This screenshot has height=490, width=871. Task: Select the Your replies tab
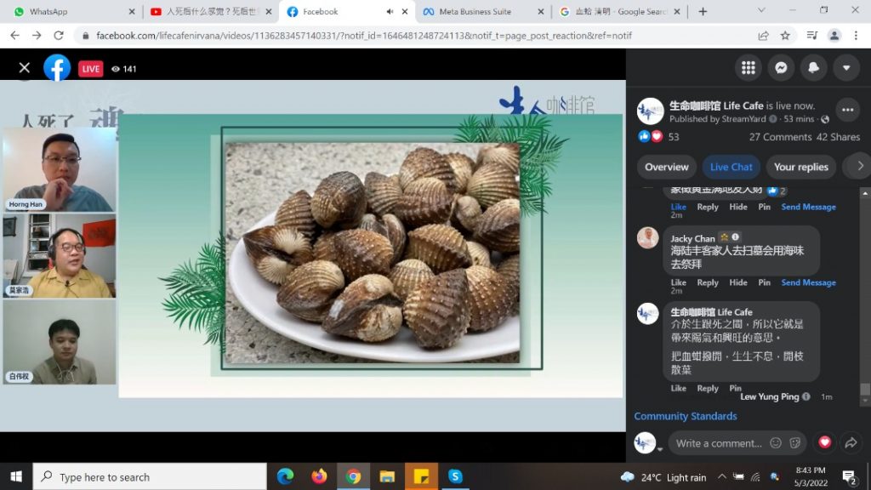click(x=800, y=167)
